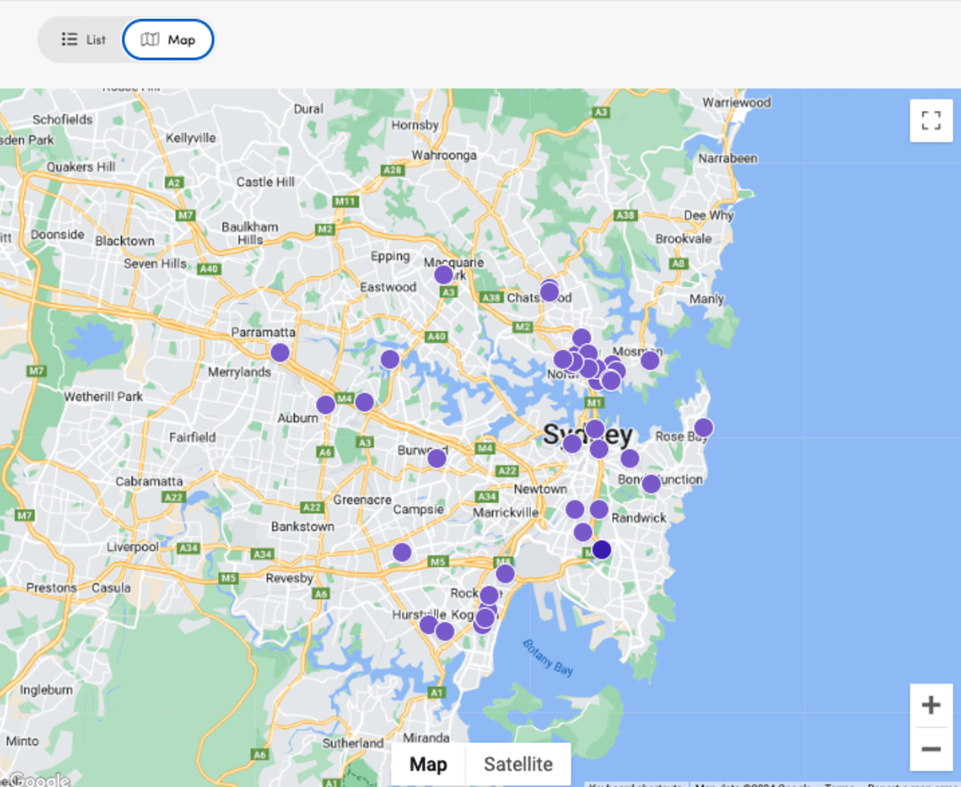
Task: Click the Campsie label
Action: (418, 509)
